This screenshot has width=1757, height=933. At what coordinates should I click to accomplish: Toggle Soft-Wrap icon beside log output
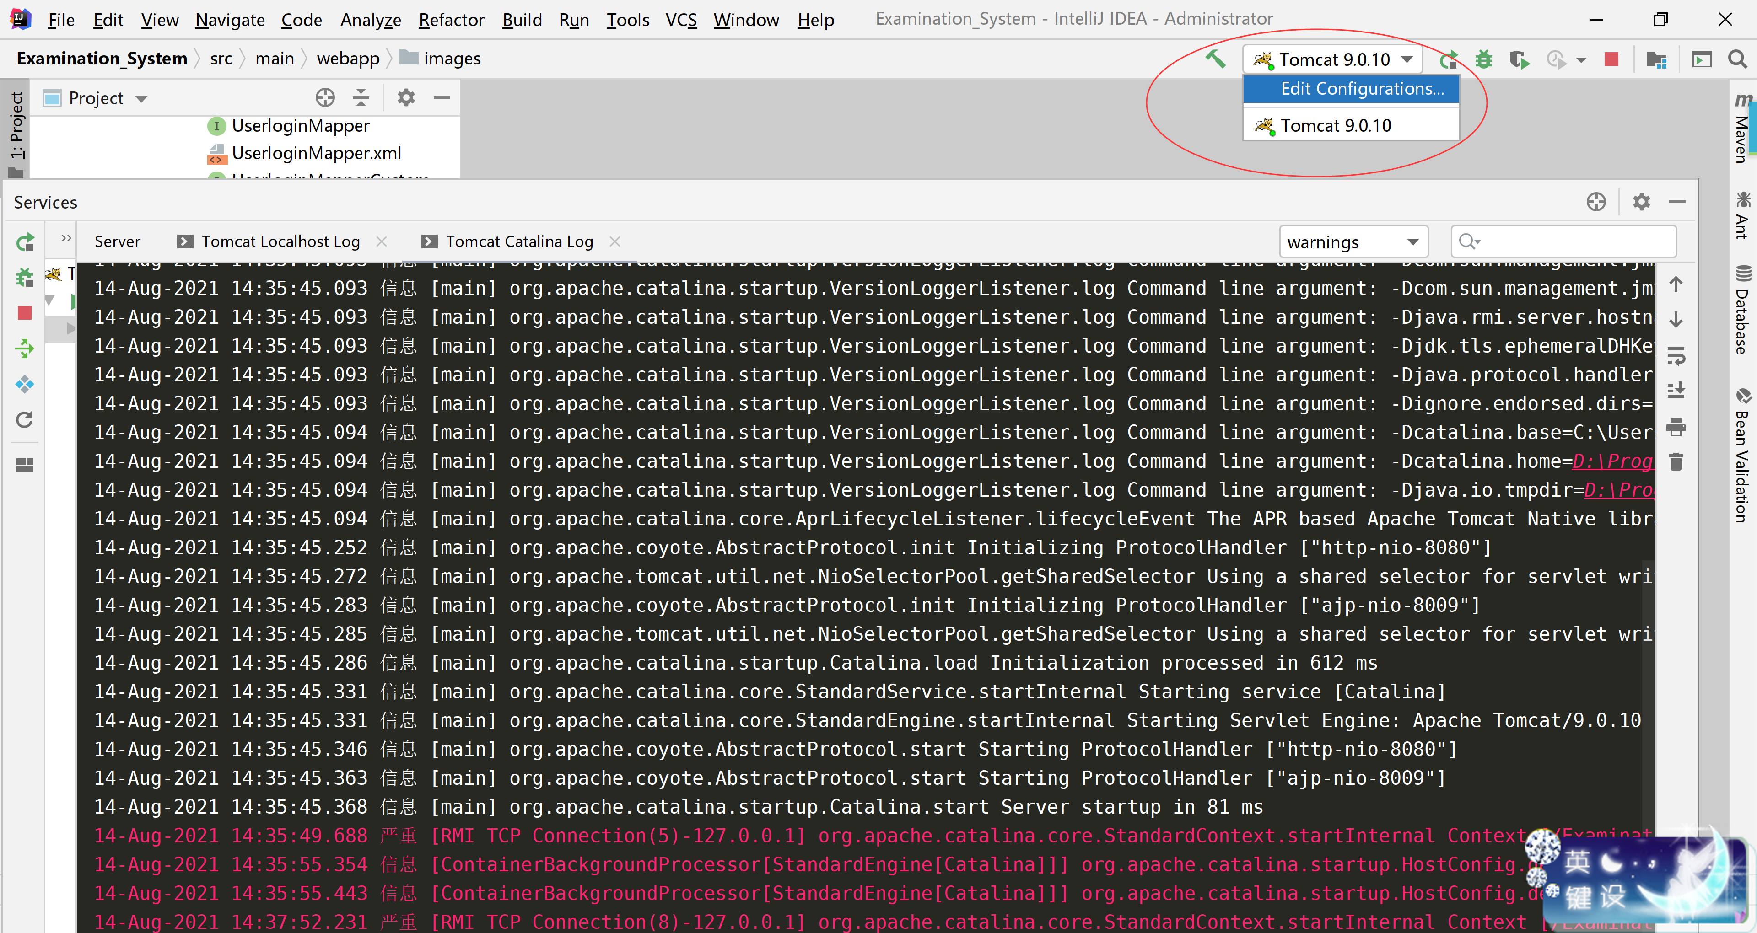pyautogui.click(x=1676, y=356)
